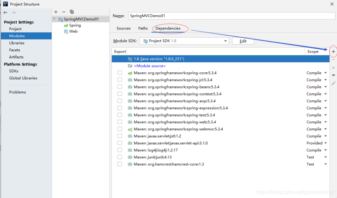The height and width of the screenshot is (198, 337).
Task: Click the IntelliJ IDEA logo in title bar
Action: (x=6, y=4)
